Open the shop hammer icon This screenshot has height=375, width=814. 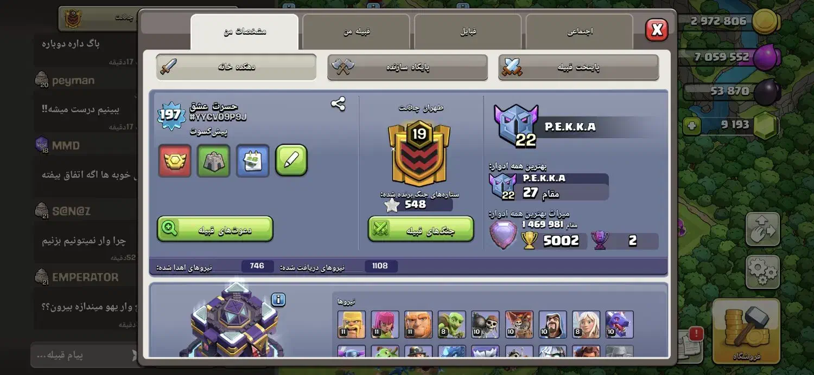click(x=746, y=331)
